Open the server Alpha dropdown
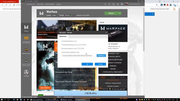Image resolution: width=180 pixels, height=101 pixels. click(x=55, y=15)
